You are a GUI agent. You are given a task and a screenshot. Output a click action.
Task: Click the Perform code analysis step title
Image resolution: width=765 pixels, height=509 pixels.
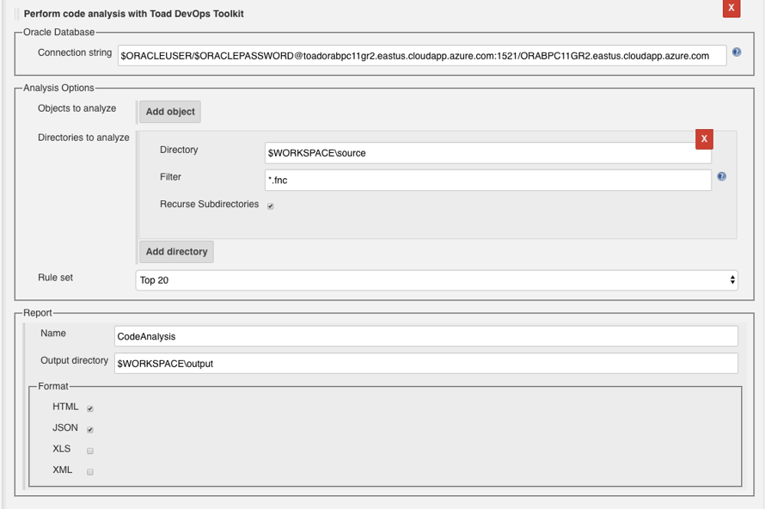coord(134,14)
